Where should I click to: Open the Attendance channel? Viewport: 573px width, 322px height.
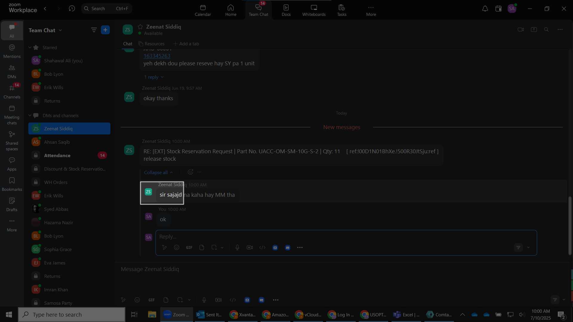pos(69,155)
